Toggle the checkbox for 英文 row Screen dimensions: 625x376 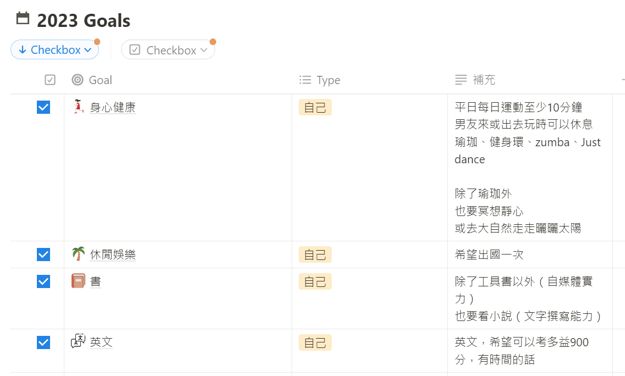pos(43,342)
